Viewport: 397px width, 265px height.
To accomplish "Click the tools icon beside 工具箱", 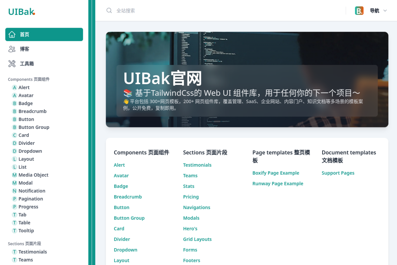I will tap(12, 64).
